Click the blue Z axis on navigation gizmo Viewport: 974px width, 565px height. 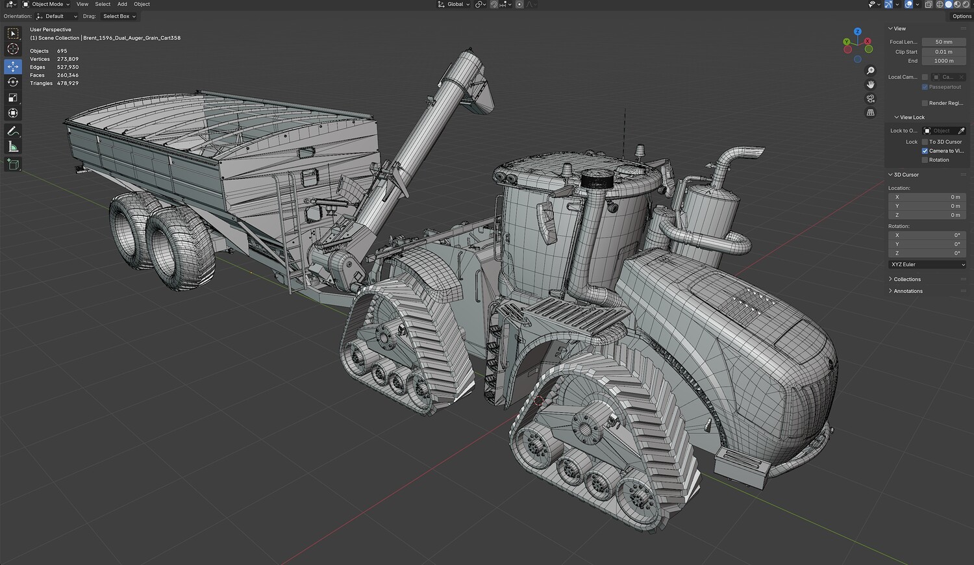tap(858, 31)
